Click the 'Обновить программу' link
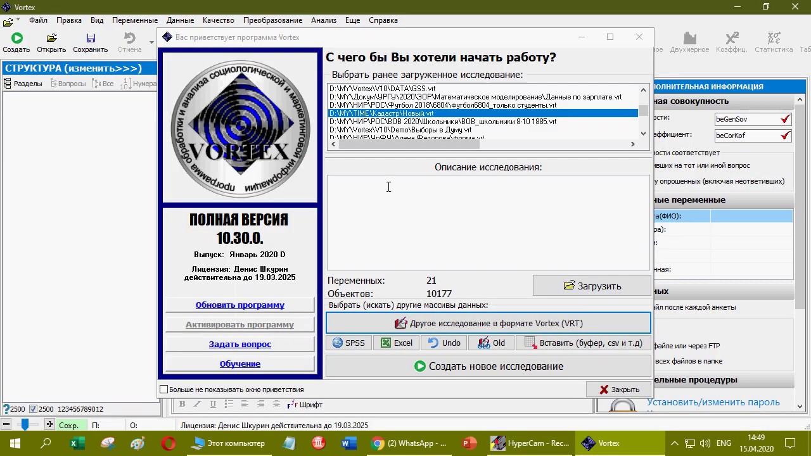Image resolution: width=811 pixels, height=456 pixels. point(239,305)
